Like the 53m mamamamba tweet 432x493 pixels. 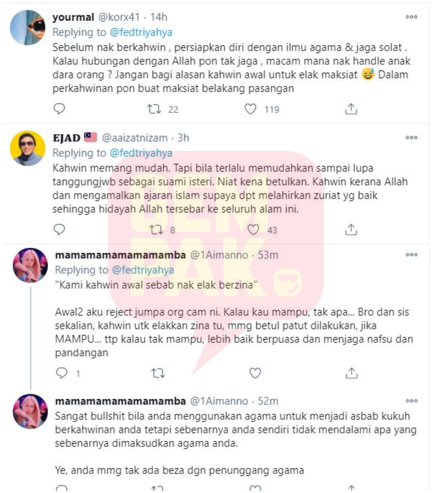[x=255, y=373]
